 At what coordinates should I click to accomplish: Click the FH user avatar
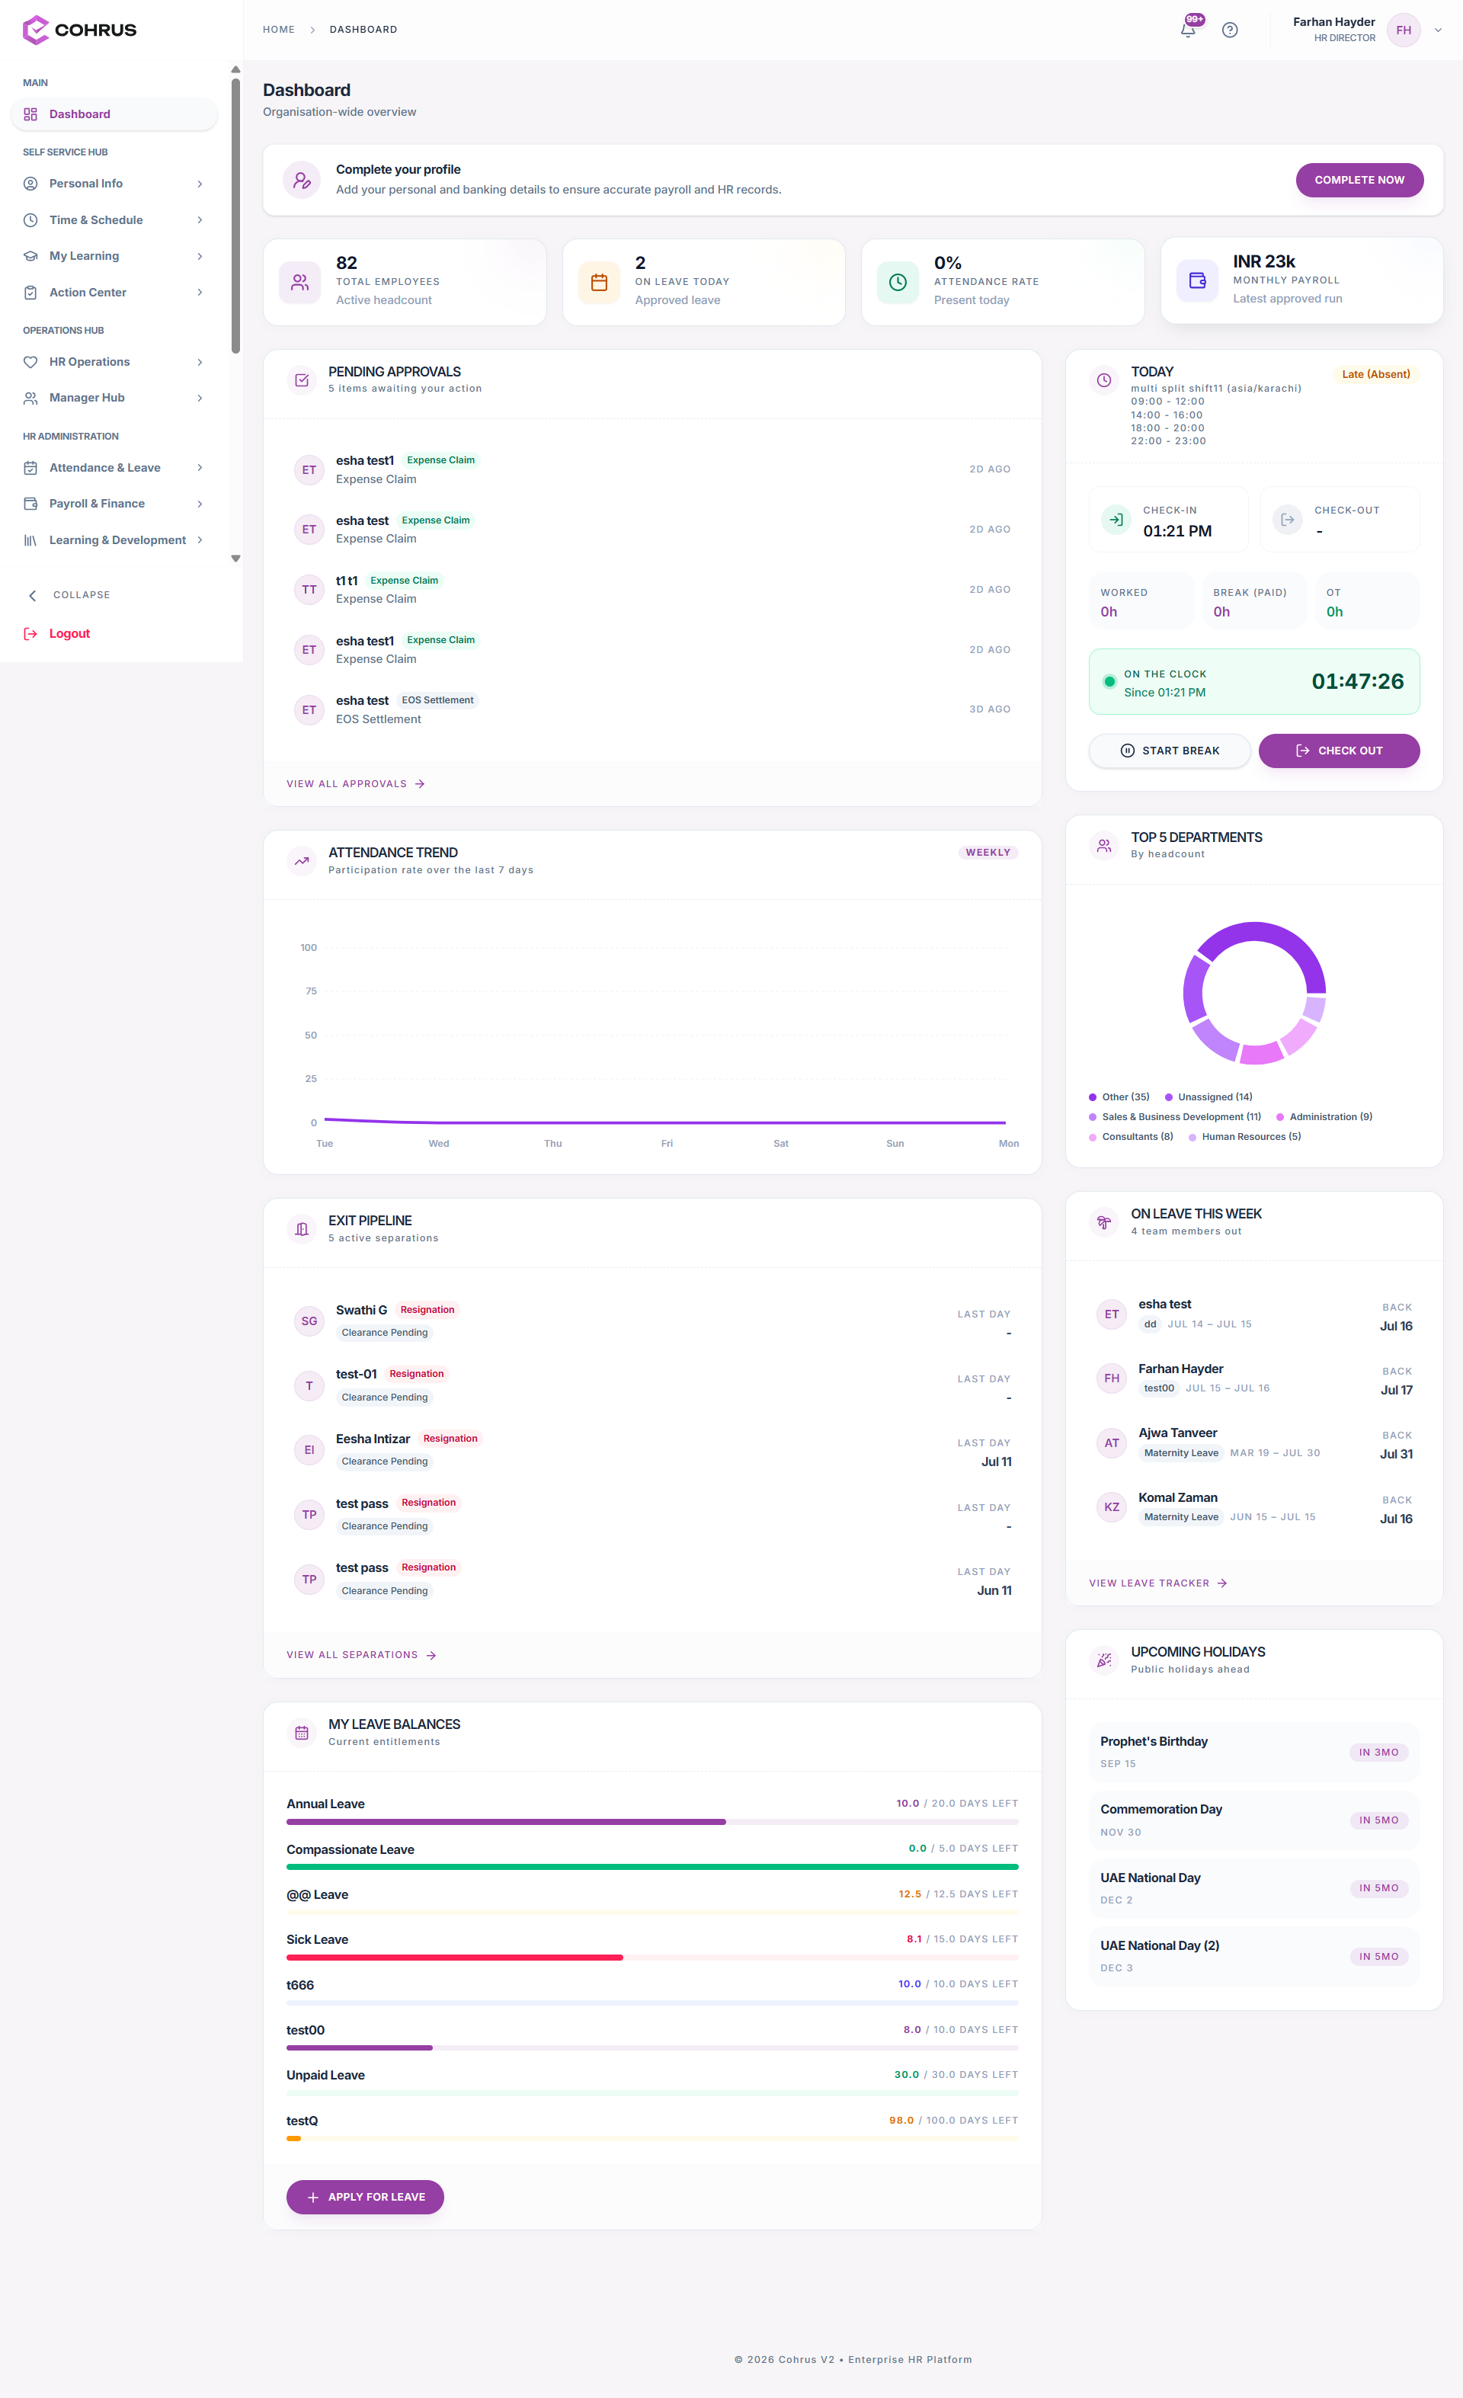1404,30
